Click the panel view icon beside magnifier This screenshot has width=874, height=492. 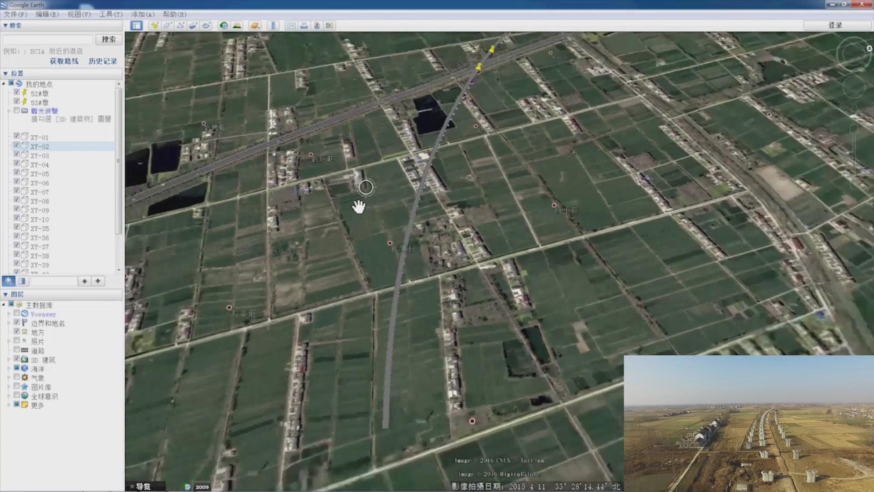tap(22, 281)
